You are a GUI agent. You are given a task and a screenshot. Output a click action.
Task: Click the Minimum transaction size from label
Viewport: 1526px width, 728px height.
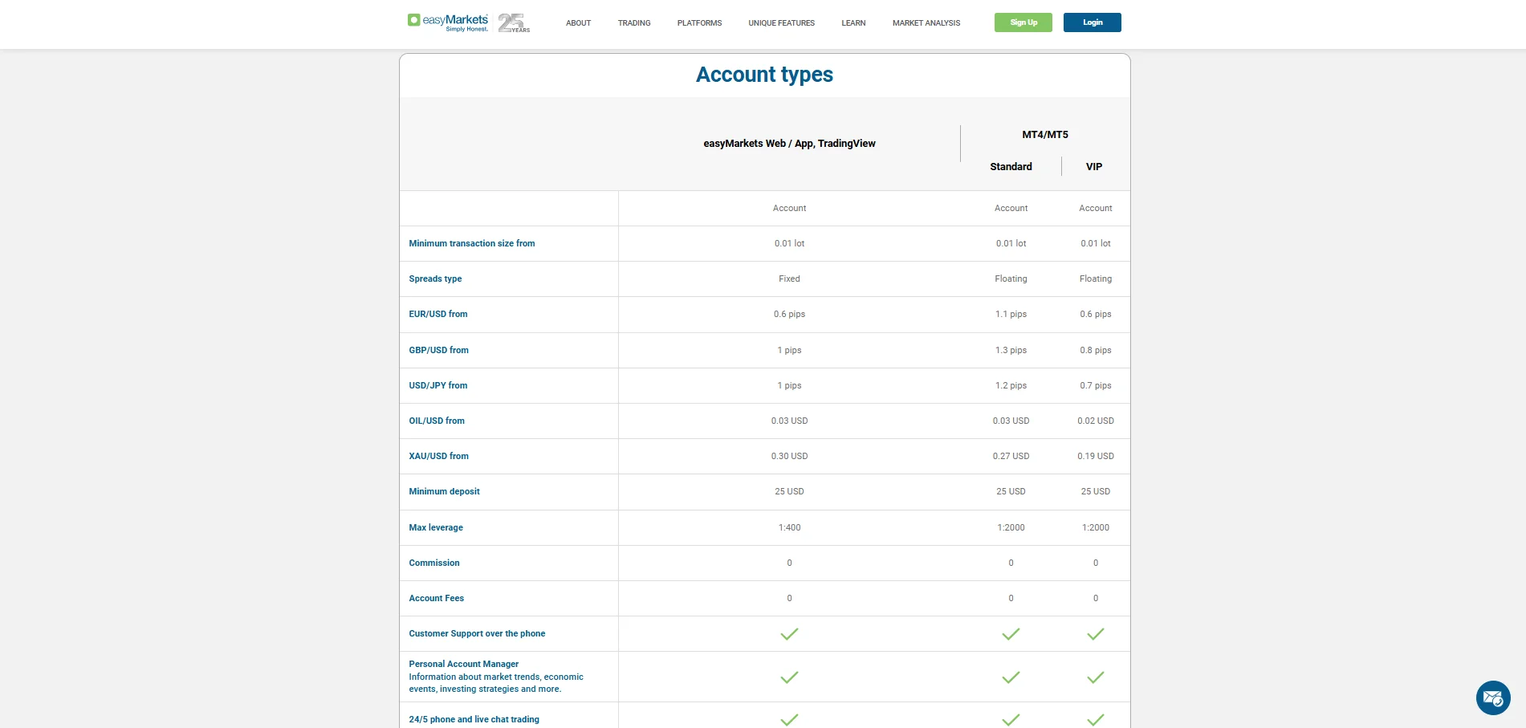[x=472, y=243]
